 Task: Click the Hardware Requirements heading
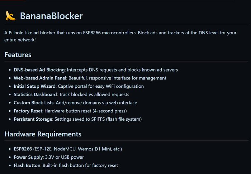(43, 134)
